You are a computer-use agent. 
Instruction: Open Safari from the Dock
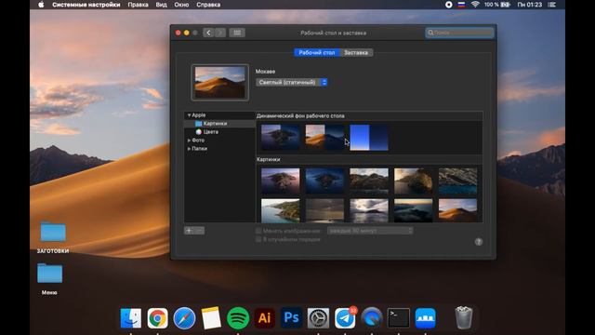tap(184, 318)
